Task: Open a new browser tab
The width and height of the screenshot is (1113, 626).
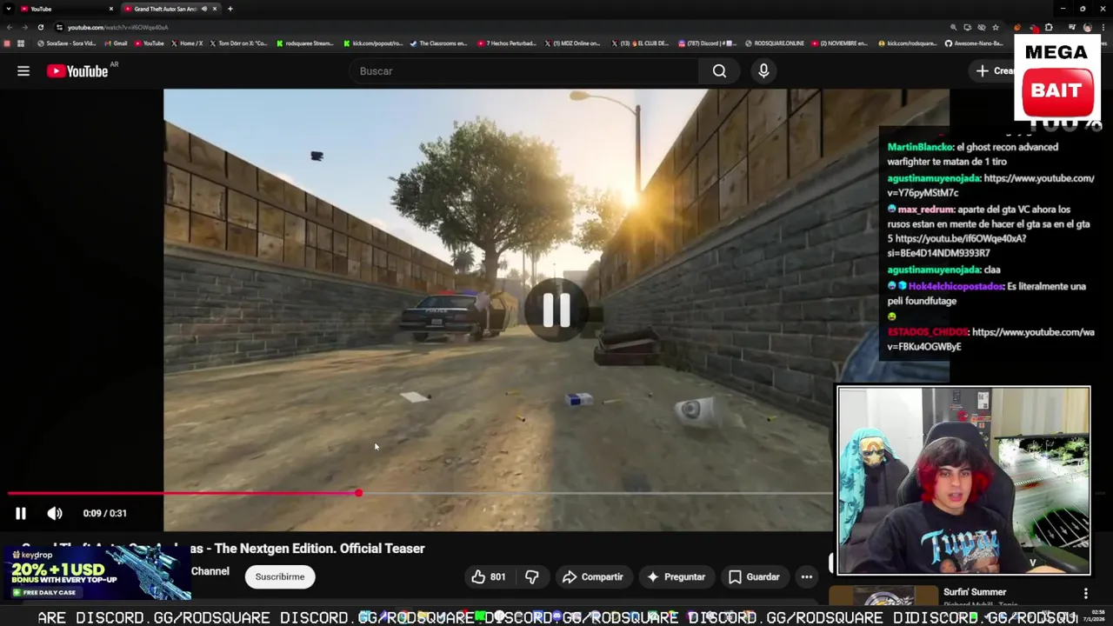Action: pyautogui.click(x=230, y=9)
